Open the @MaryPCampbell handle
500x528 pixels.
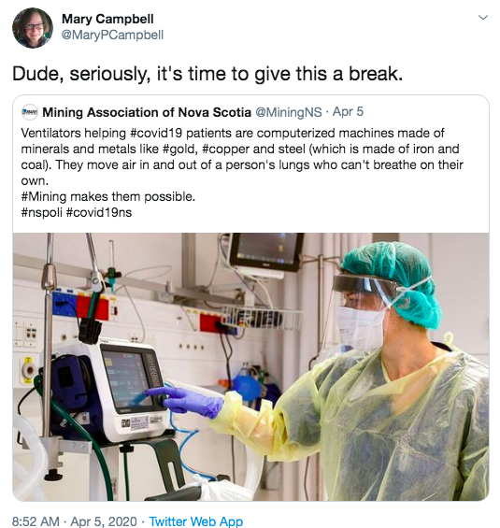(x=112, y=35)
